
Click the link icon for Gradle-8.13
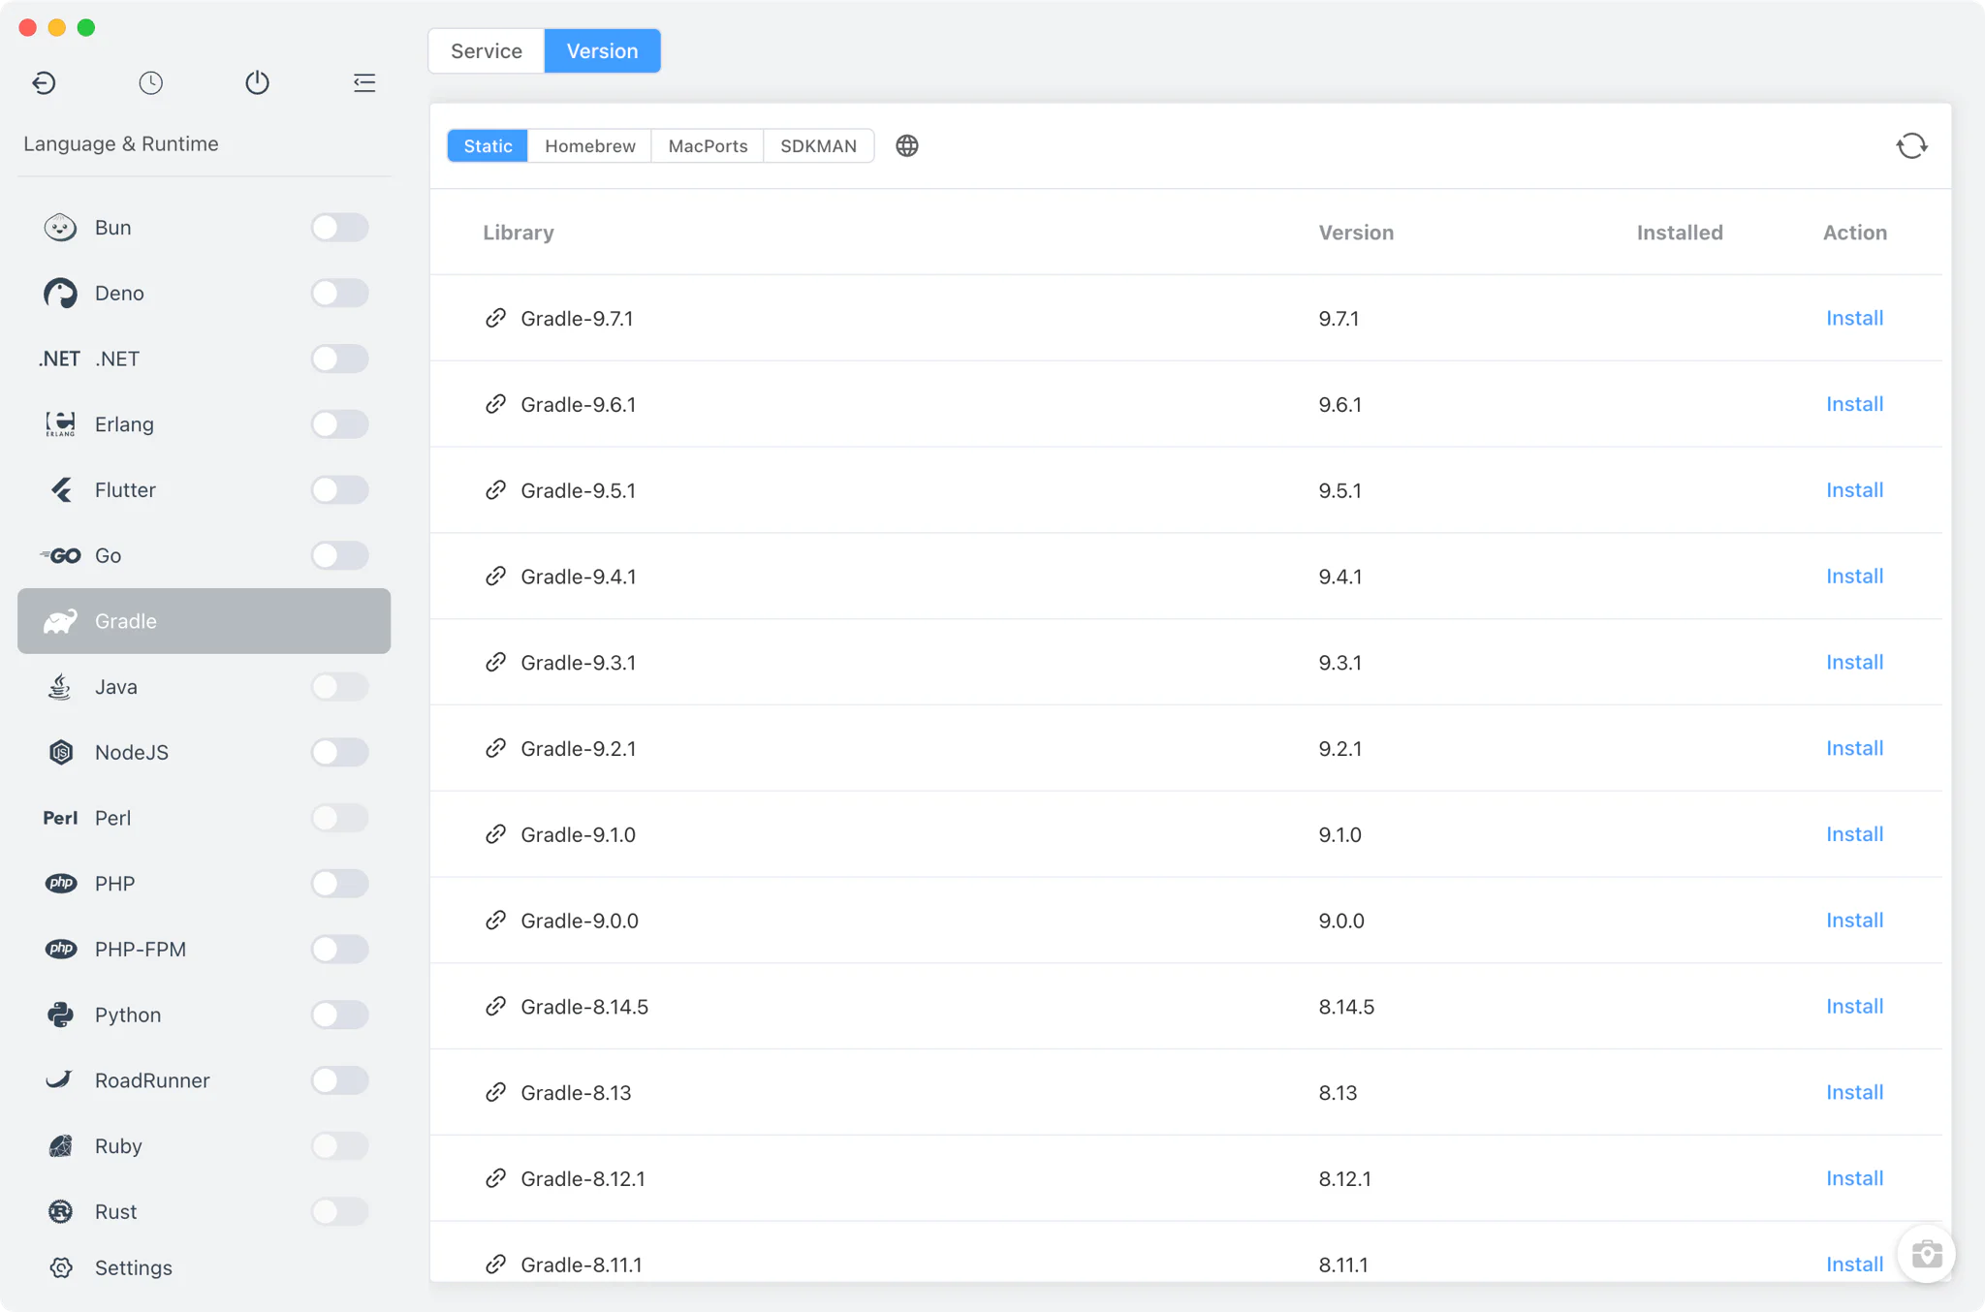pos(495,1092)
